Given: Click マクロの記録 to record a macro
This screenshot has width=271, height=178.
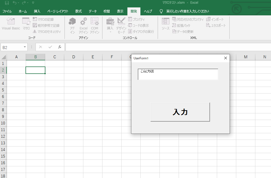Looking at the screenshot, I should (x=43, y=19).
